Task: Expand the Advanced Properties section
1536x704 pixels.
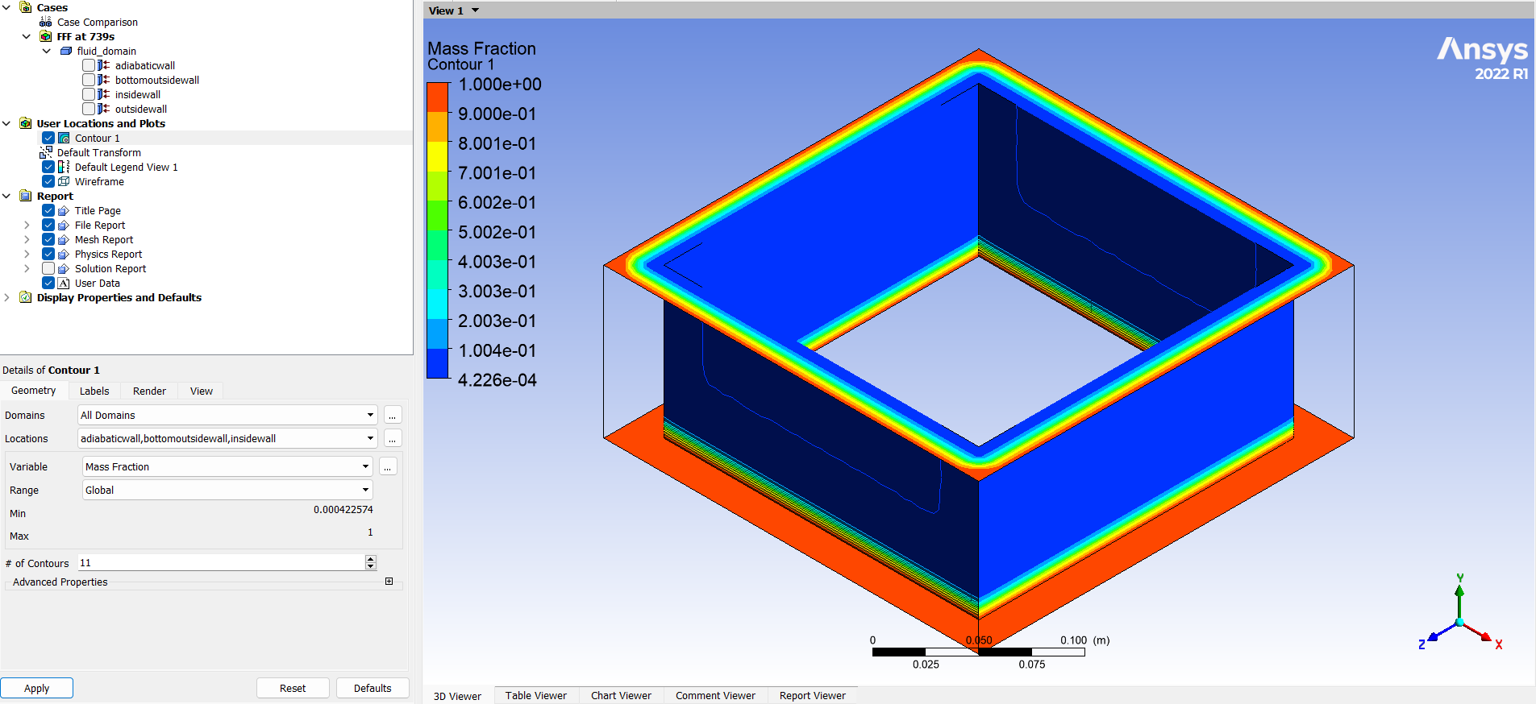Action: click(389, 582)
